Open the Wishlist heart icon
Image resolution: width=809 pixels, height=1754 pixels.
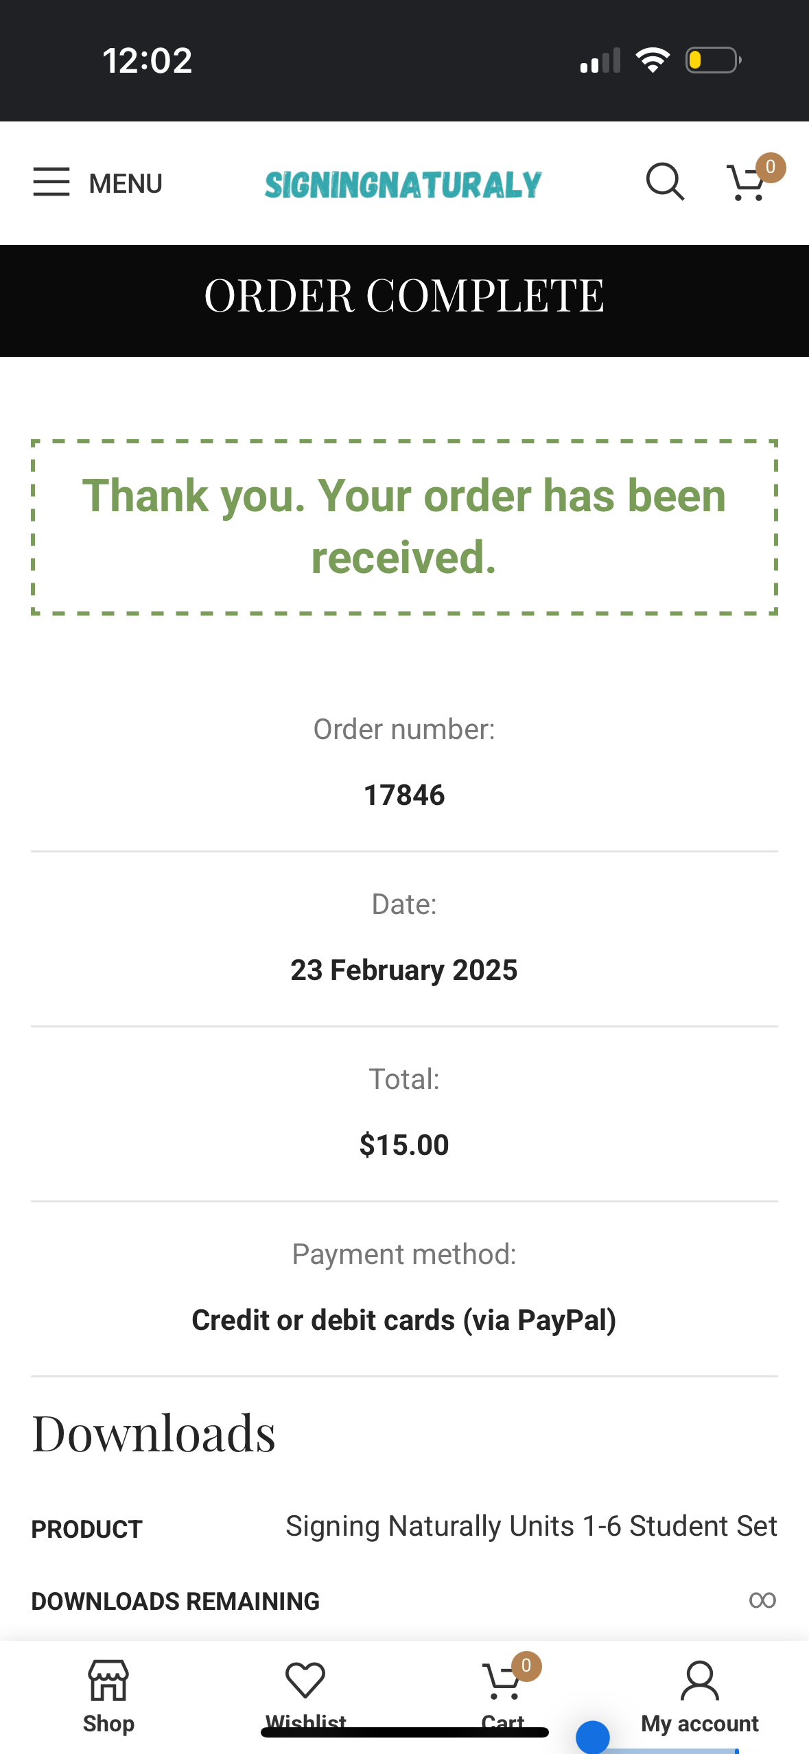305,1680
